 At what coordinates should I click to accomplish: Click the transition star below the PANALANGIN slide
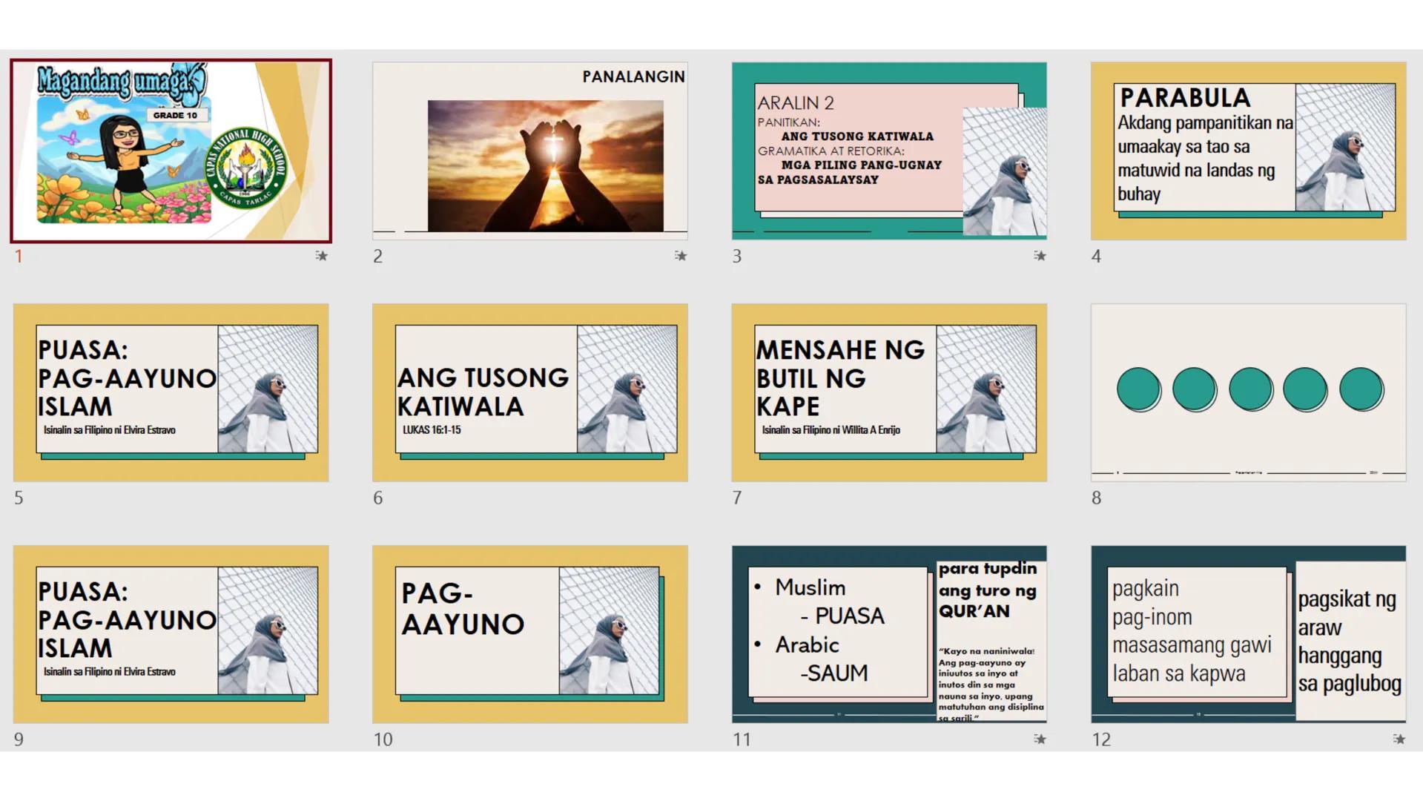click(680, 256)
